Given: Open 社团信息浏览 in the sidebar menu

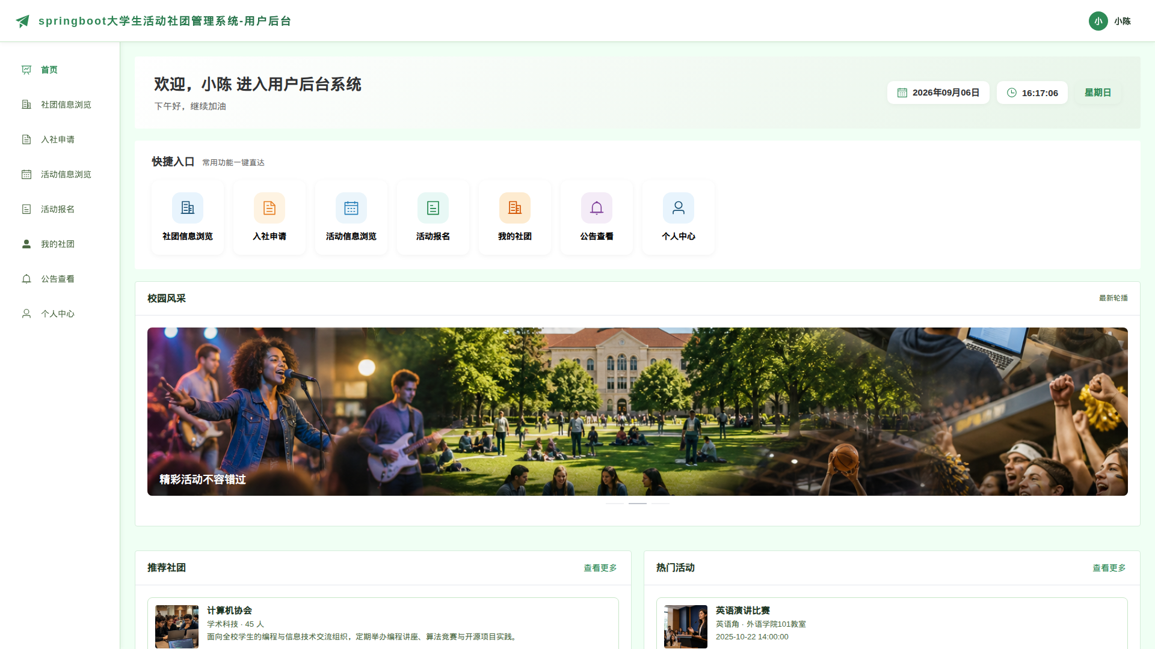Looking at the screenshot, I should pos(60,105).
